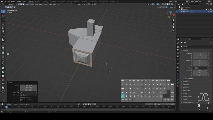Select the Shear tool
The width and height of the screenshot is (213, 120).
click(3, 88)
